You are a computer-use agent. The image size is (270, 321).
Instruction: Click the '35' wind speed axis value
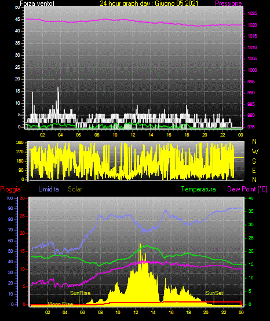point(17,43)
